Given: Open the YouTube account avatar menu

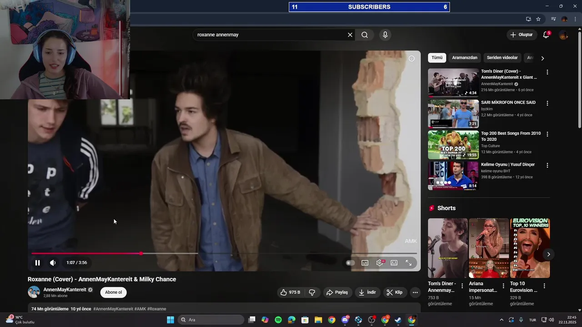Looking at the screenshot, I should coord(563,35).
